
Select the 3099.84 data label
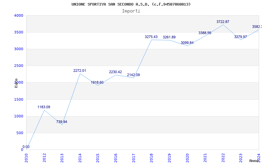pyautogui.click(x=187, y=43)
